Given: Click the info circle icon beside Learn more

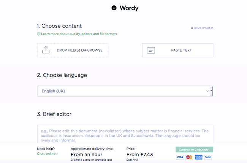Looking at the screenshot, I should tap(38, 34).
